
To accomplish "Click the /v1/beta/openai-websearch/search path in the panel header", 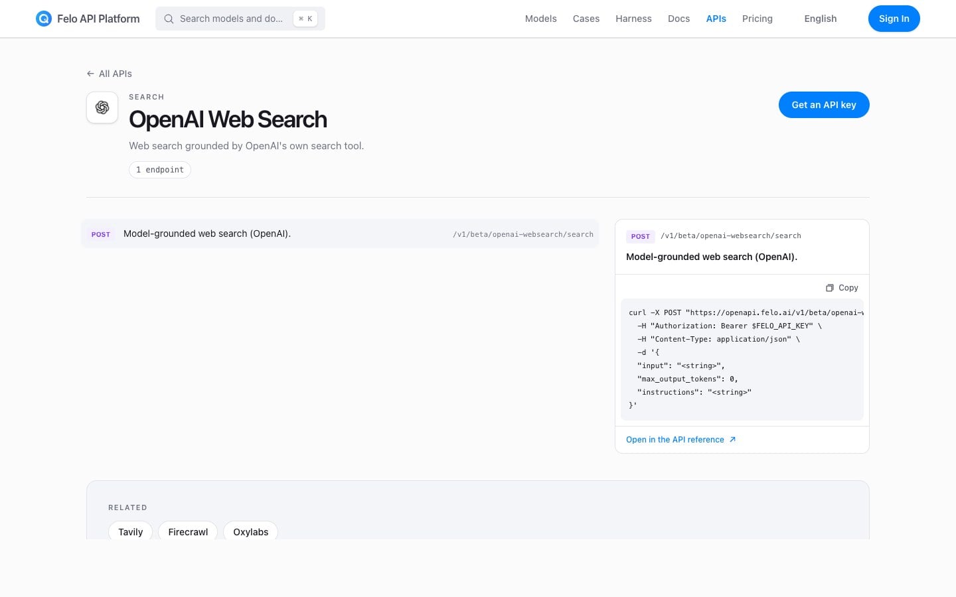I will tap(731, 235).
